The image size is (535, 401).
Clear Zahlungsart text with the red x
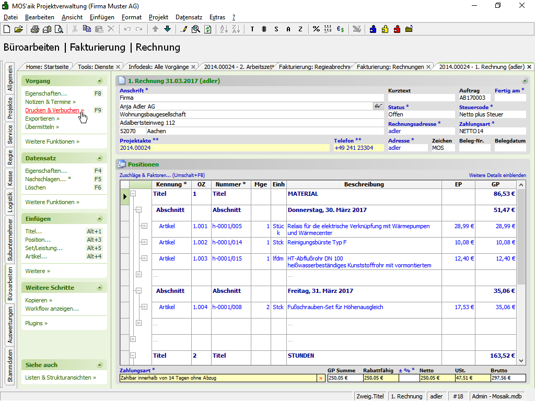pos(321,378)
